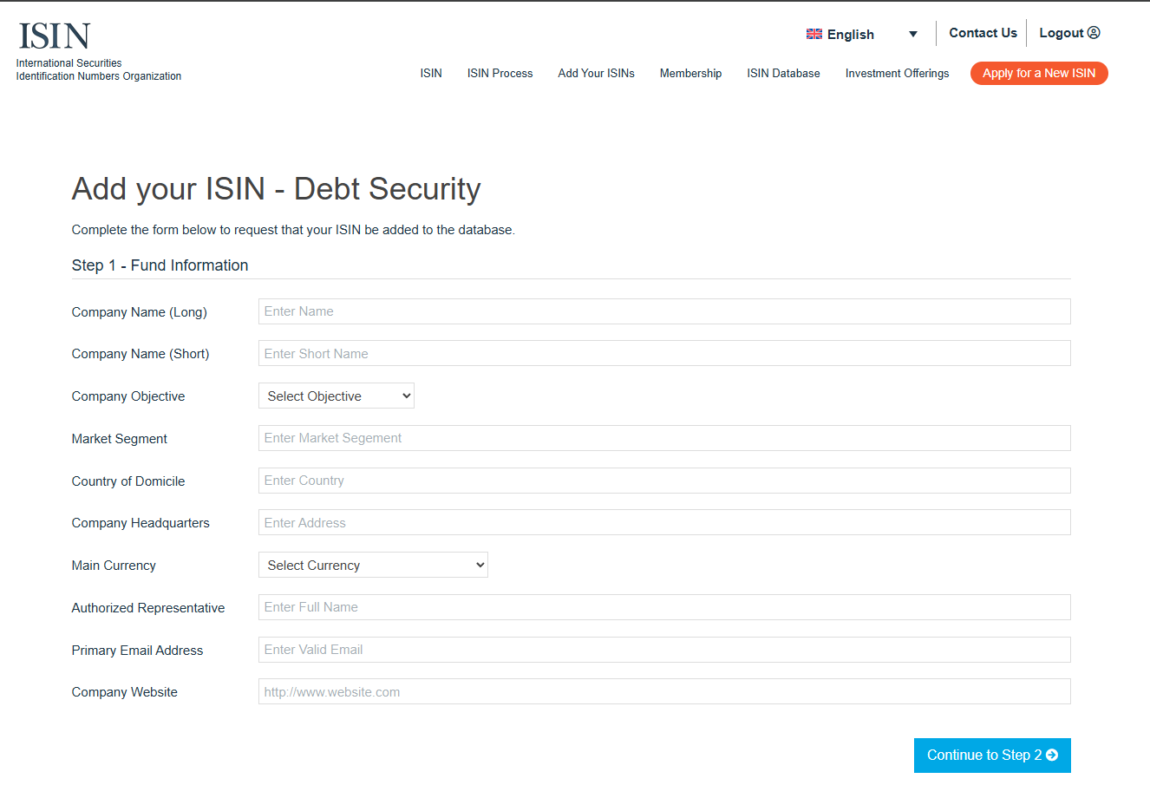Click the 'Company Headquarters' label
Viewport: 1150px width, 785px height.
coord(140,523)
